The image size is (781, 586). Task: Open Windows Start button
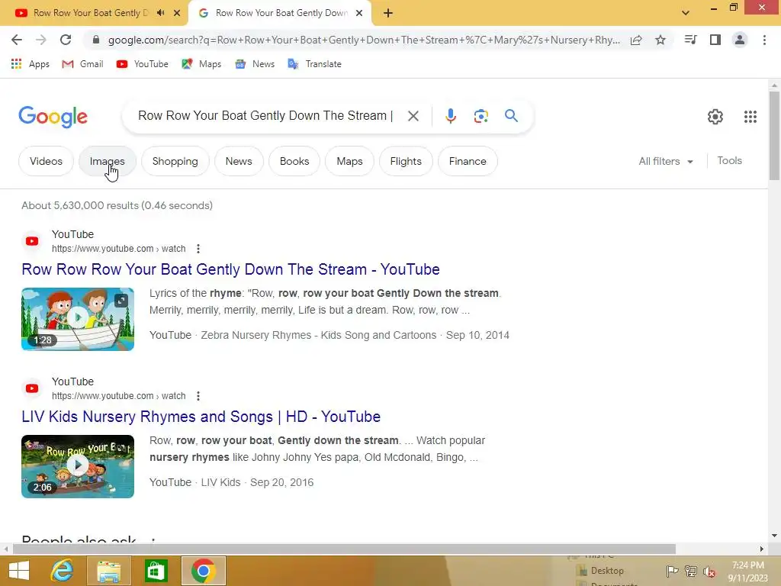[19, 571]
